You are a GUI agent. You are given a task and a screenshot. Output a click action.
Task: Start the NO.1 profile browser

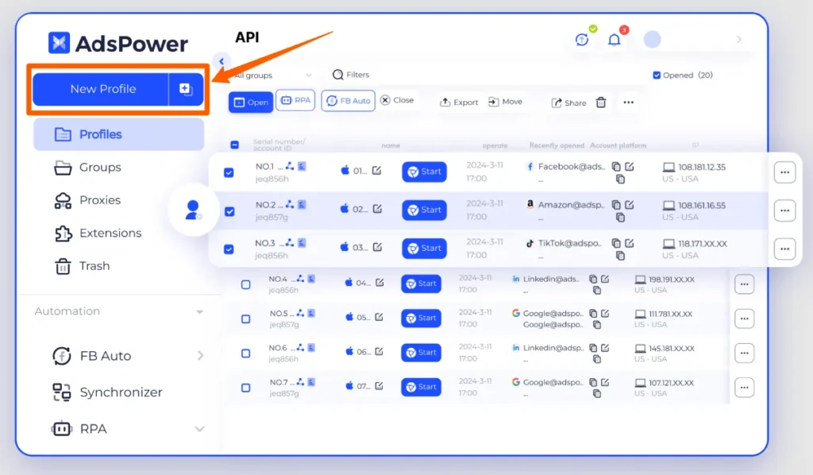coord(424,172)
